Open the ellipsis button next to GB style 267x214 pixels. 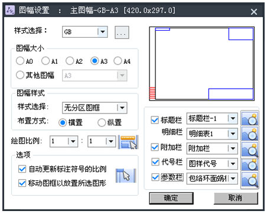point(122,33)
